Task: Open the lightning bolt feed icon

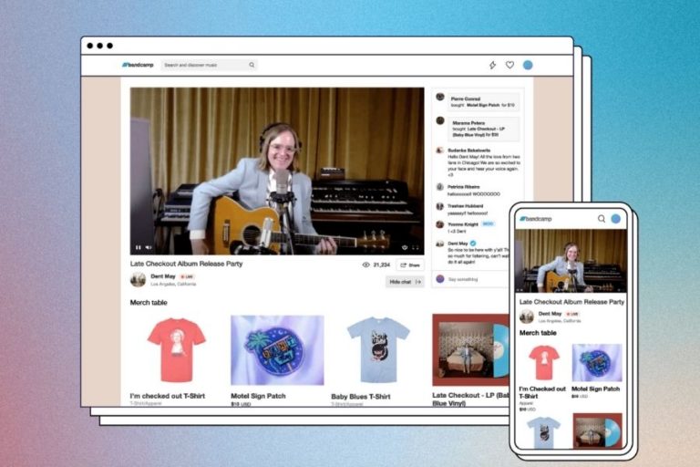Action: coord(492,65)
